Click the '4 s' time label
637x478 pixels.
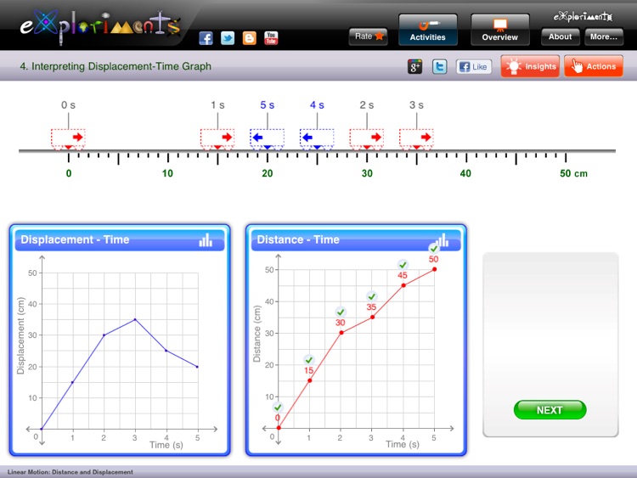click(x=317, y=105)
